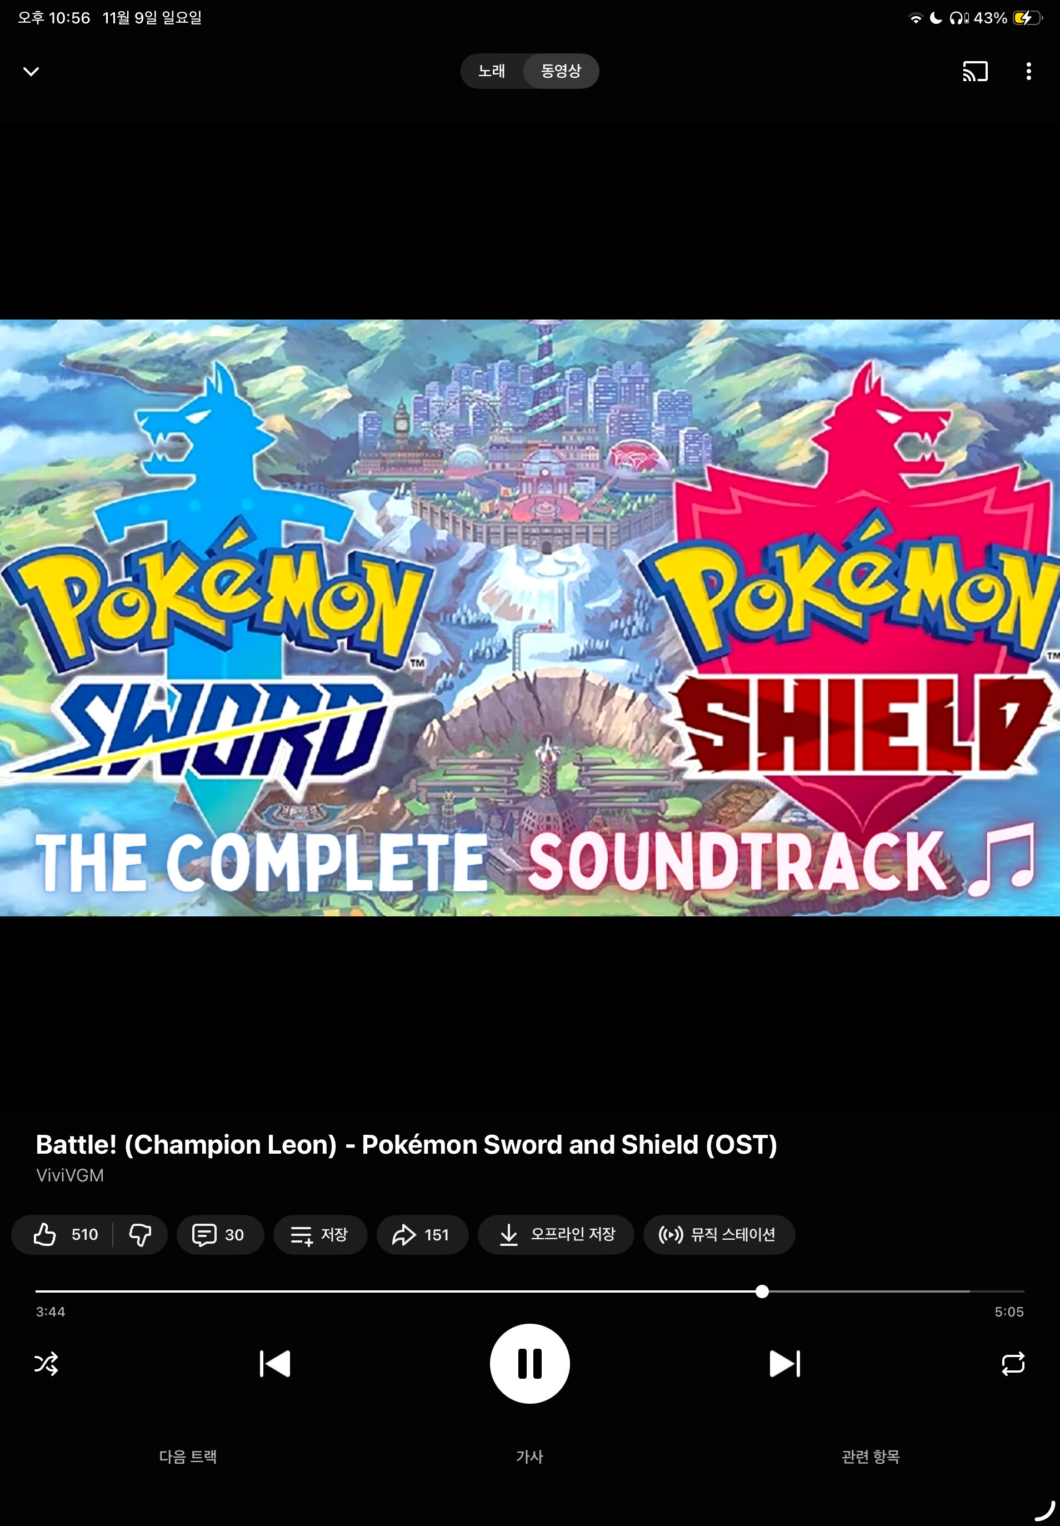Open the cast to device icon
Viewport: 1060px width, 1526px height.
click(975, 71)
